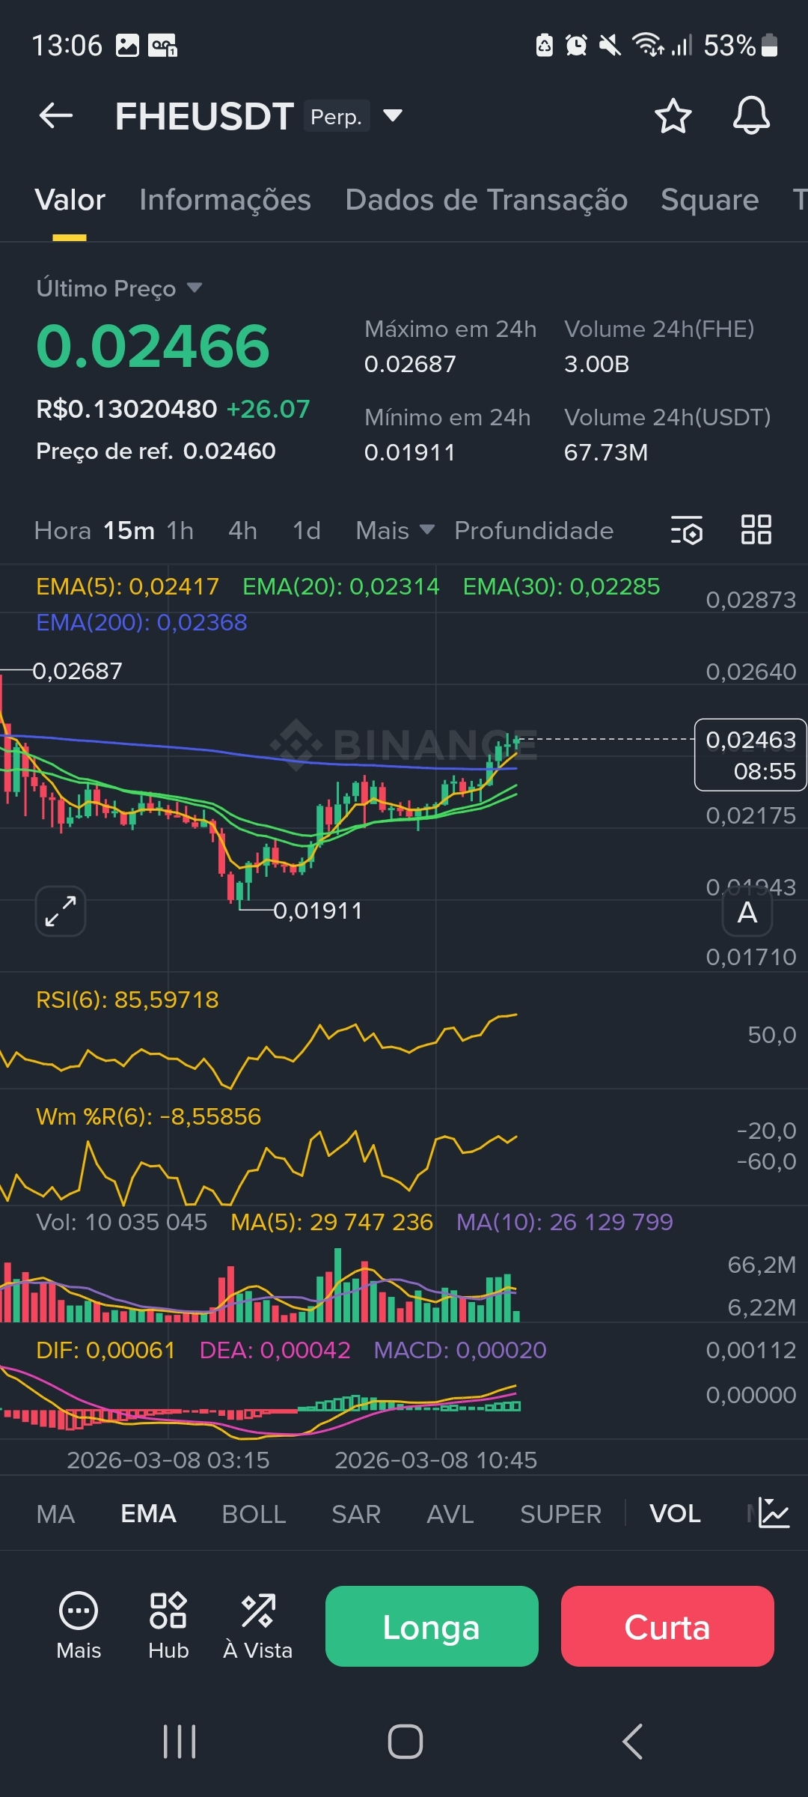This screenshot has width=808, height=1797.
Task: Open the Square tab
Action: (710, 200)
